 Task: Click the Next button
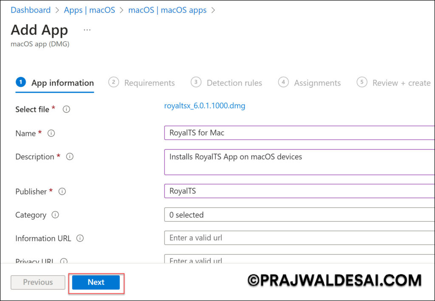(96, 282)
